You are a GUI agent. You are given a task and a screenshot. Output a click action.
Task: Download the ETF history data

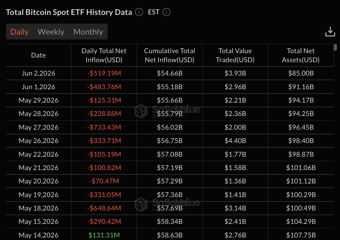point(330,32)
